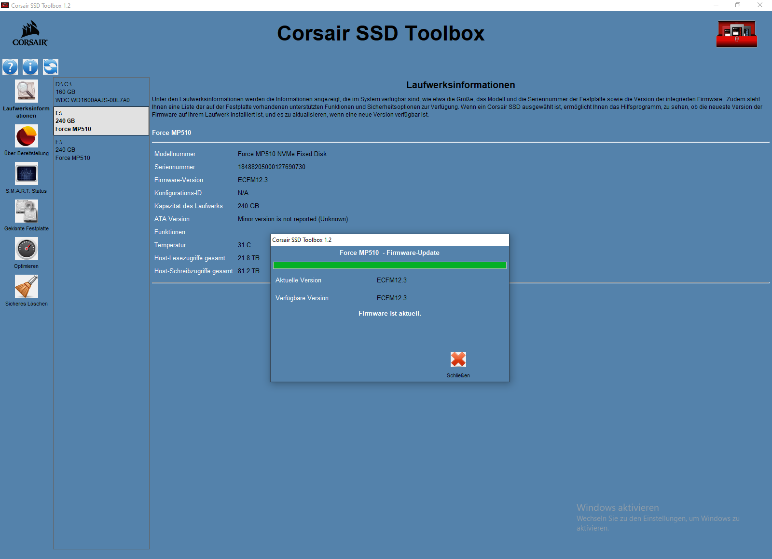Click the ATA Version label
This screenshot has width=772, height=559.
[172, 219]
